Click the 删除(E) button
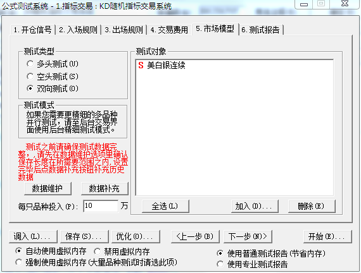The height and width of the screenshot is (273, 361). click(312, 206)
